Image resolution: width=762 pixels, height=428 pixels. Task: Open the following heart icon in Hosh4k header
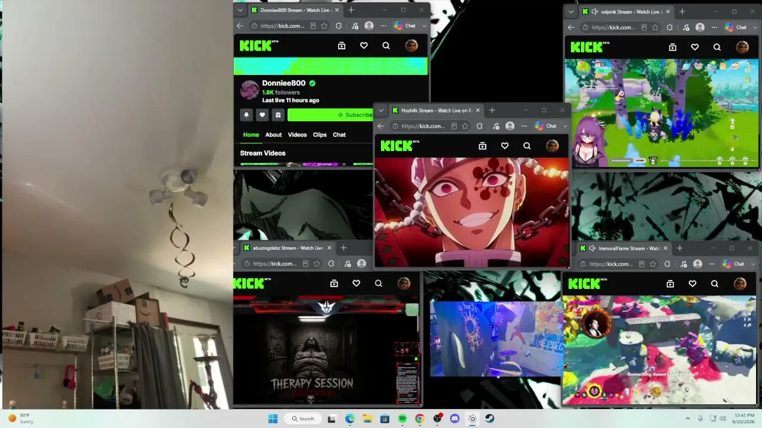pos(505,146)
